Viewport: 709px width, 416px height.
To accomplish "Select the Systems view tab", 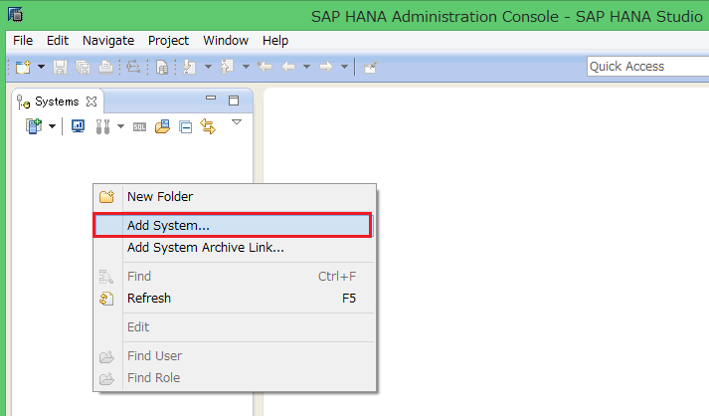I will [57, 102].
